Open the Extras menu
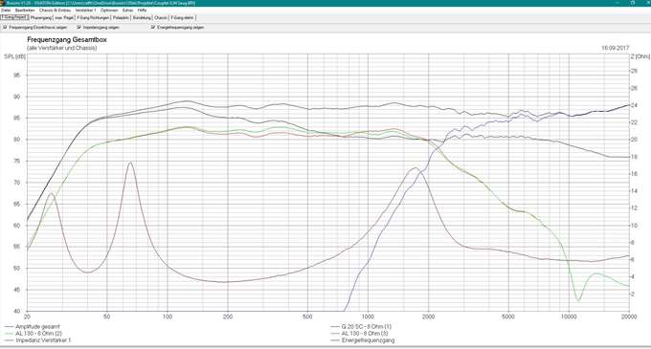 (128, 10)
